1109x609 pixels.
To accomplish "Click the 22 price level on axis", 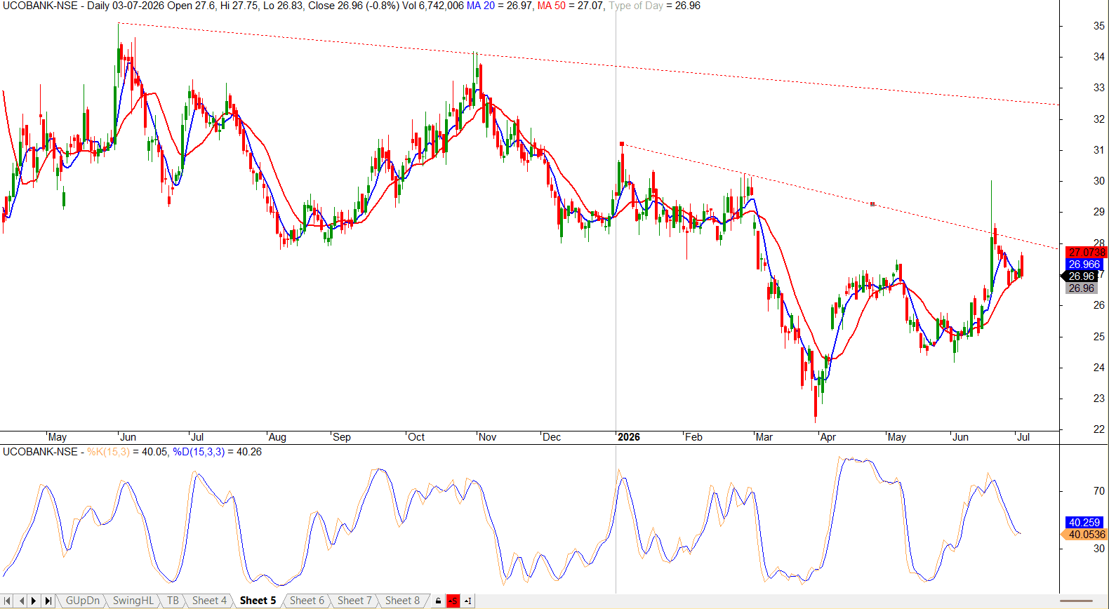I will point(1099,429).
